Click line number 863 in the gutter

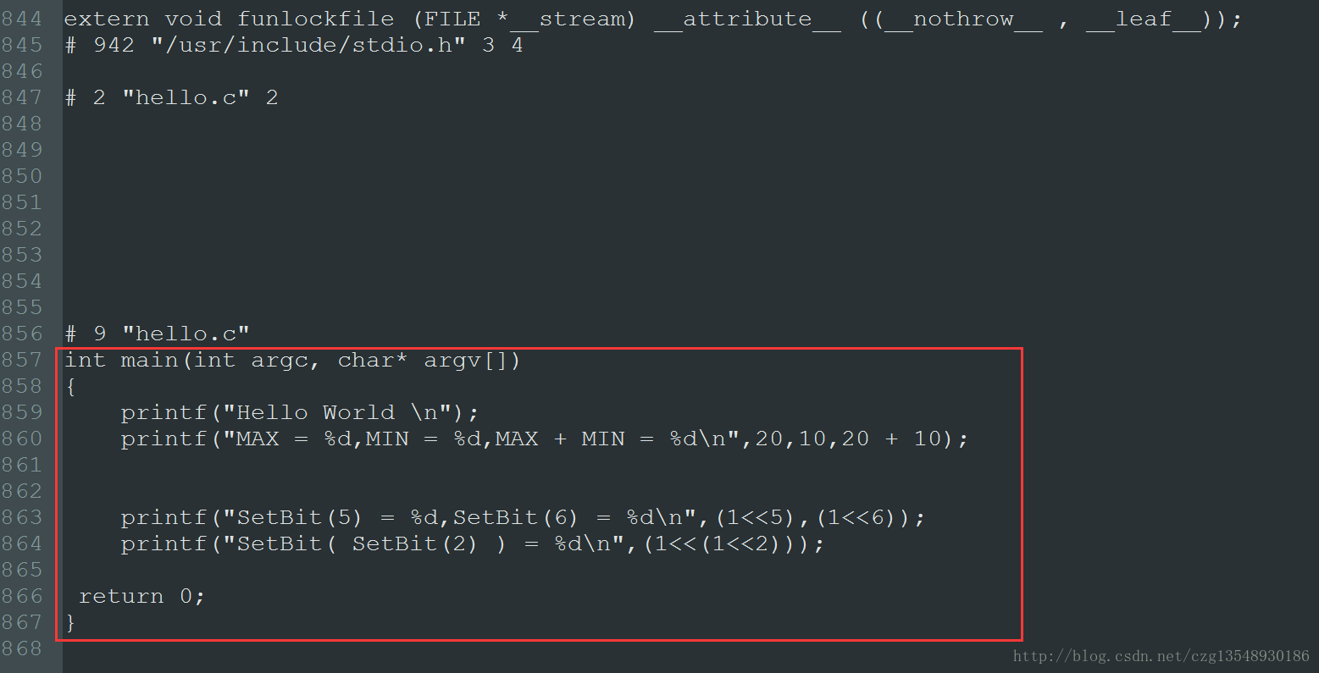click(22, 517)
